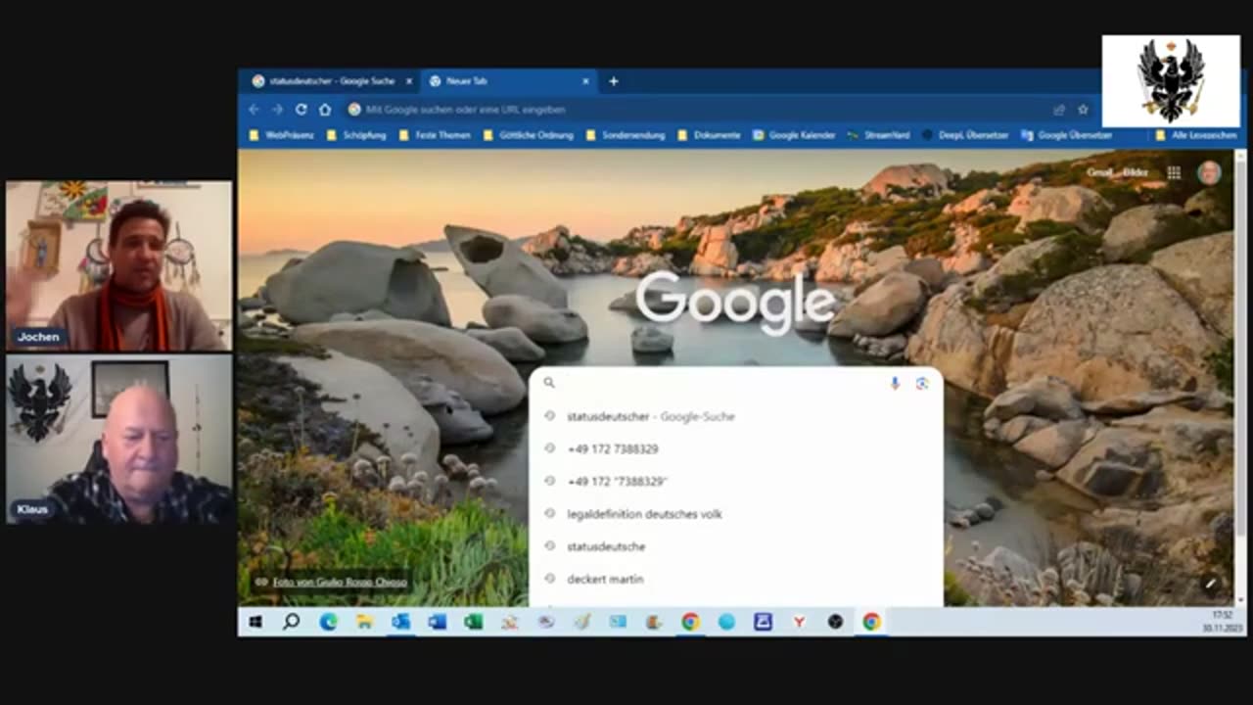This screenshot has height=705, width=1253.
Task: Click the browser forward arrow
Action: (277, 110)
